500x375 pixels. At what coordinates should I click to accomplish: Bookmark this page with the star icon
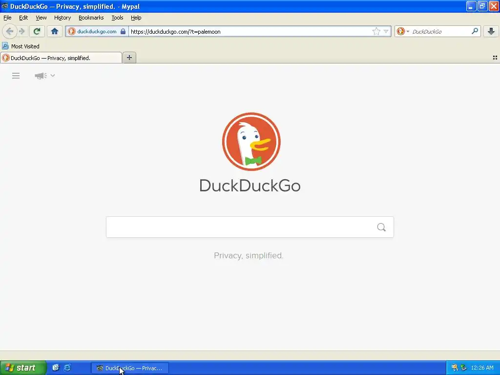click(376, 31)
